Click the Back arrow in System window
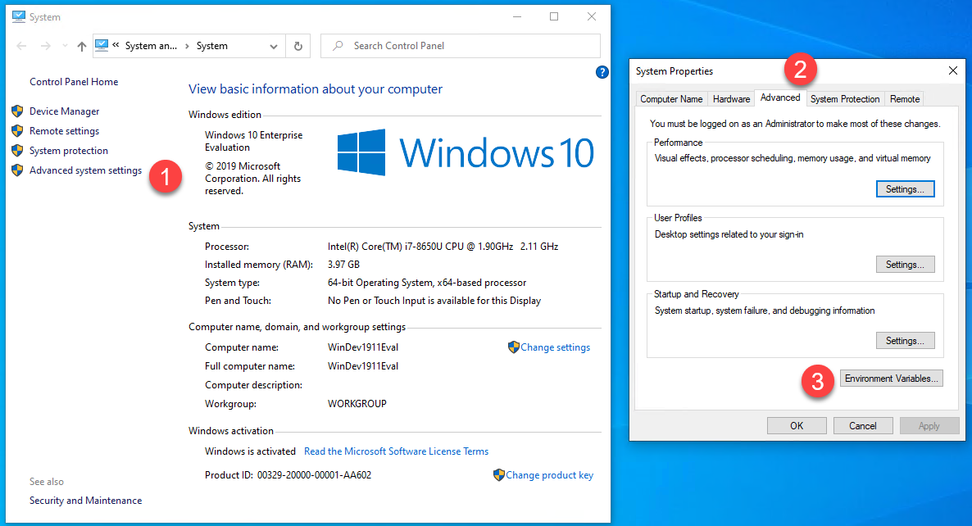 pyautogui.click(x=21, y=46)
